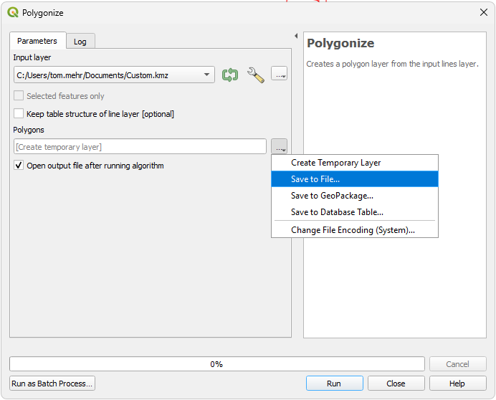
Task: Click the QGIS logo in title bar
Action: click(13, 12)
